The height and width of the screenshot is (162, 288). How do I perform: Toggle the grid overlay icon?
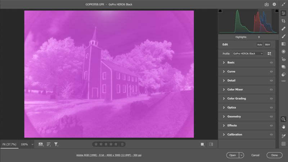[283, 144]
